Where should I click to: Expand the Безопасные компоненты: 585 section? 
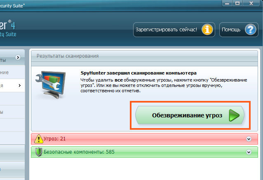[x=249, y=152]
